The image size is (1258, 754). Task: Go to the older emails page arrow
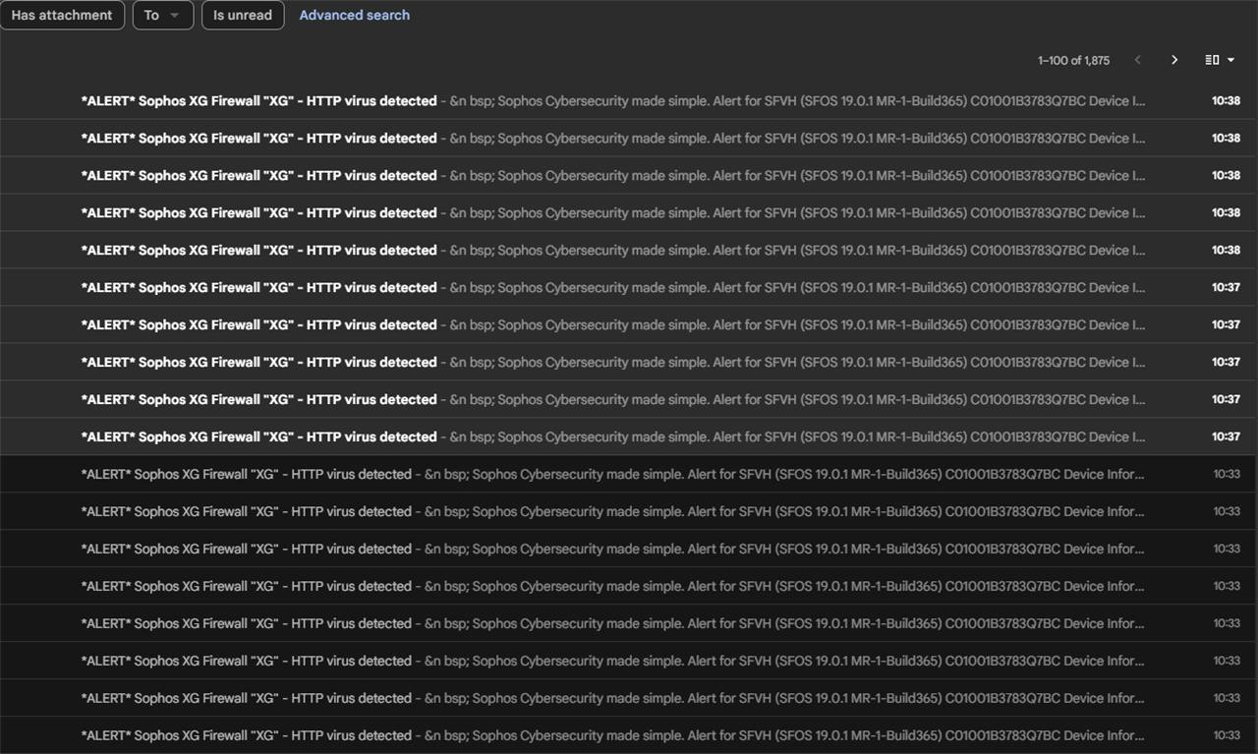click(x=1173, y=60)
